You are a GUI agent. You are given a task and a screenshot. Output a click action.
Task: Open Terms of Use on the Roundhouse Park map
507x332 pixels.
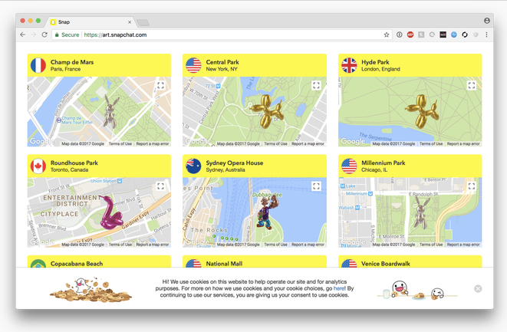coord(120,245)
